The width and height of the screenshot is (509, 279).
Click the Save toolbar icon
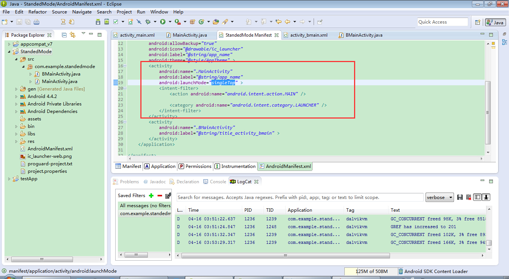(19, 22)
